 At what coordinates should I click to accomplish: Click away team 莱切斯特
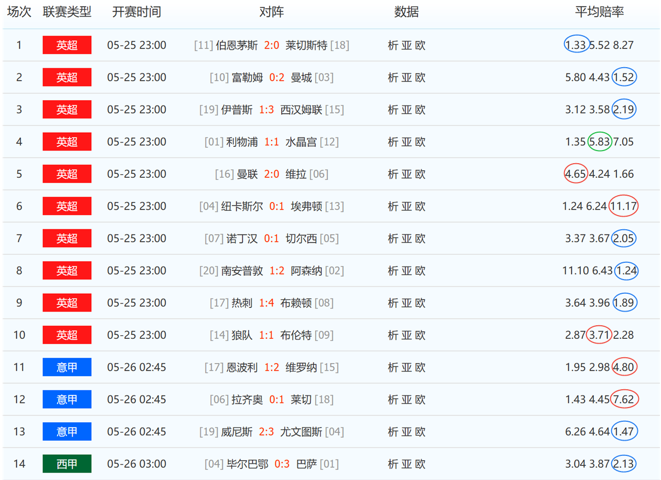[306, 45]
